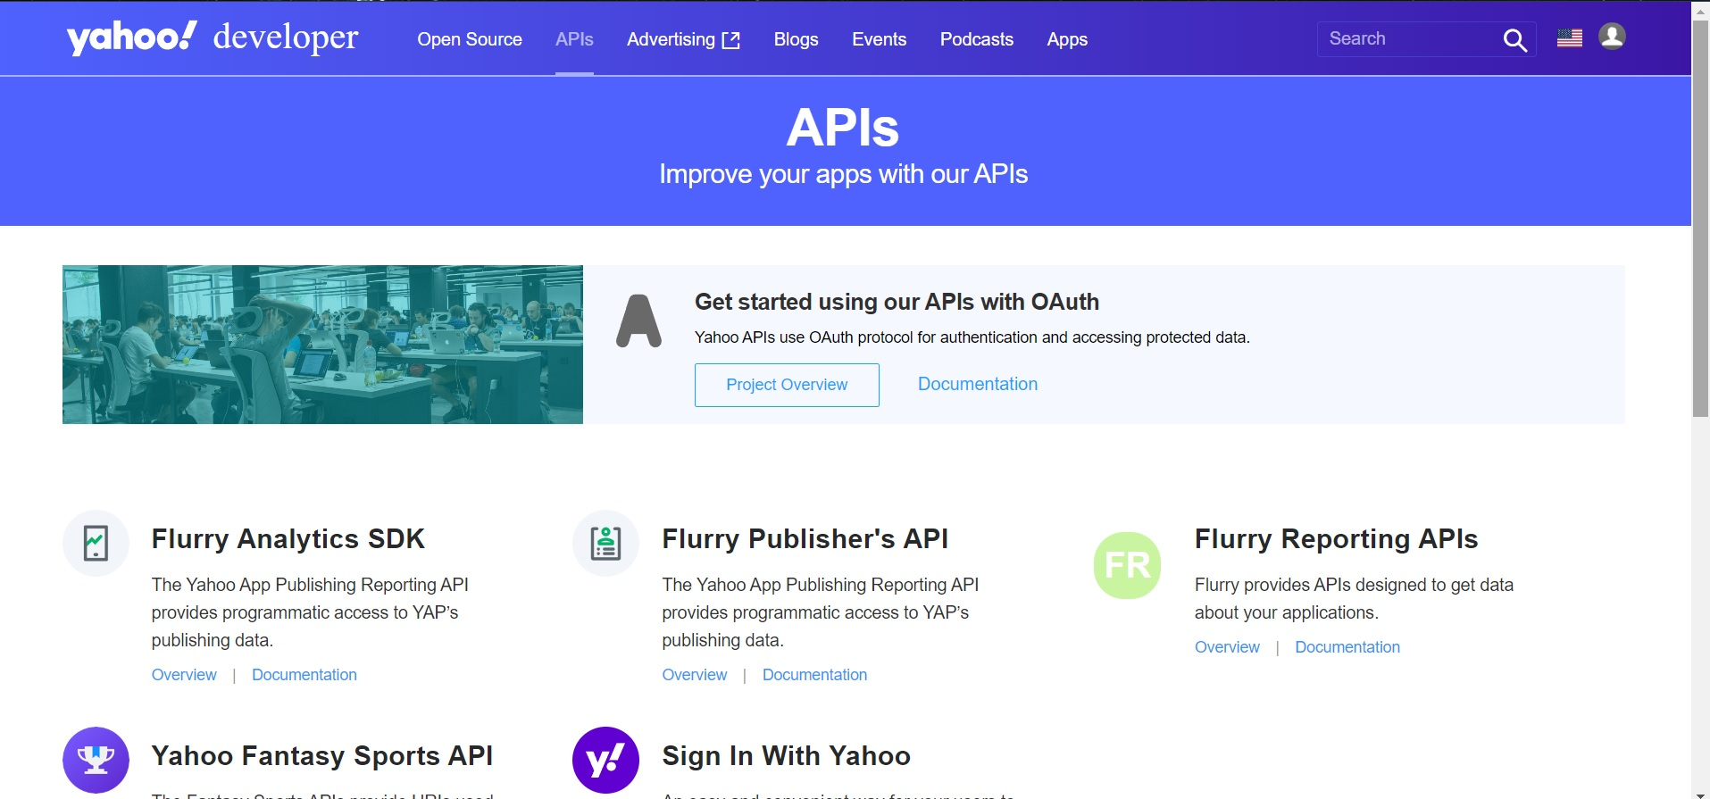Open the Apps nav item
This screenshot has height=799, width=1710.
pos(1067,39)
